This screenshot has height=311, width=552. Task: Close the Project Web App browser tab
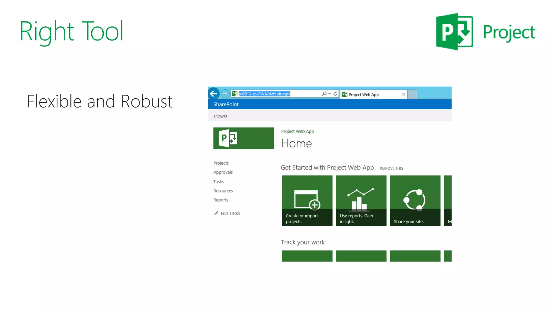tap(403, 94)
